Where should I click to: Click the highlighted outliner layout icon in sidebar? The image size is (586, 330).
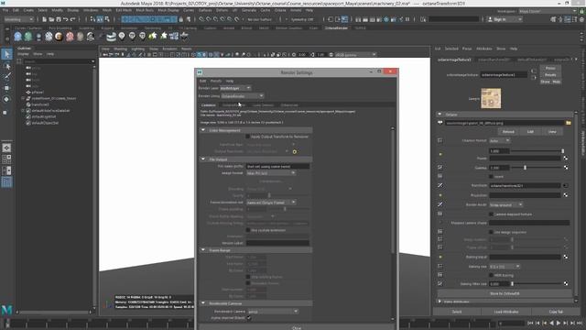click(6, 182)
